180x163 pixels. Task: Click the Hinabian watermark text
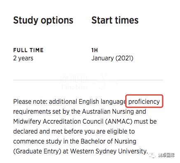pyautogui.click(x=75, y=87)
